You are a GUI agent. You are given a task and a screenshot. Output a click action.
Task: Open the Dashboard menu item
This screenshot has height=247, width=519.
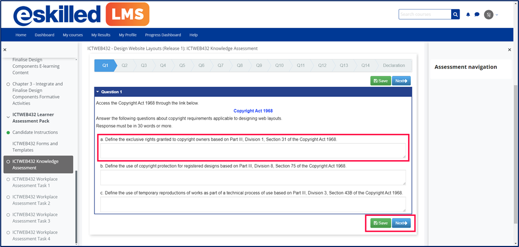[x=45, y=35]
